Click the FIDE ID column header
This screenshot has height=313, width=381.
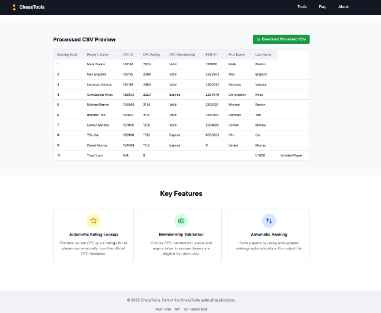pyautogui.click(x=211, y=54)
